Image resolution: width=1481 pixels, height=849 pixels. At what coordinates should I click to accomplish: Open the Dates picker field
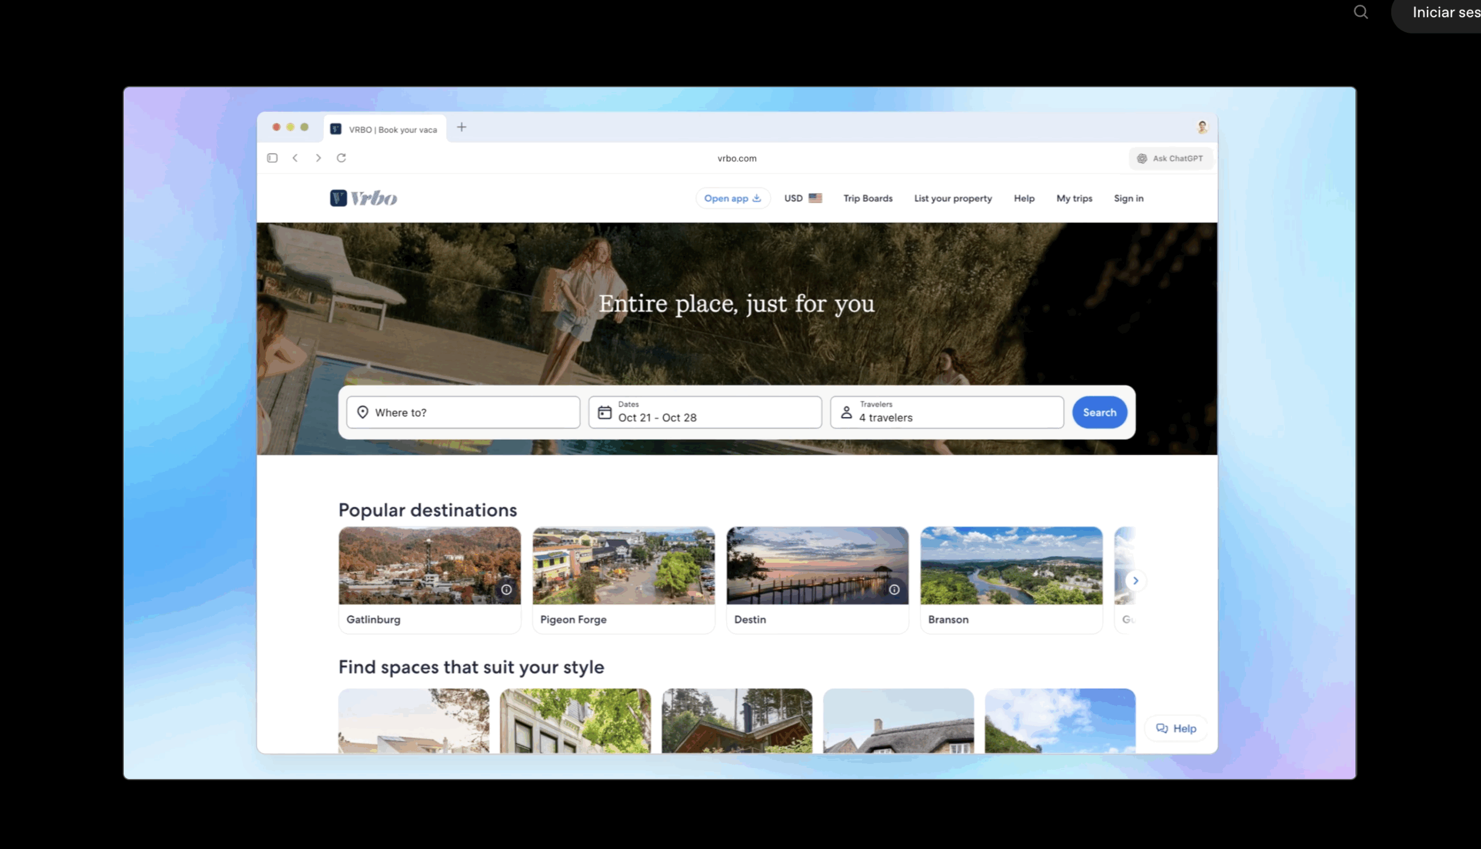pos(705,412)
